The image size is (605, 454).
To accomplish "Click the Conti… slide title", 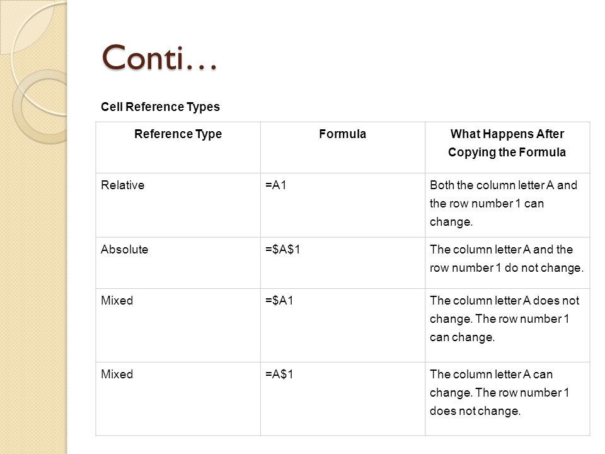I will pyautogui.click(x=159, y=57).
